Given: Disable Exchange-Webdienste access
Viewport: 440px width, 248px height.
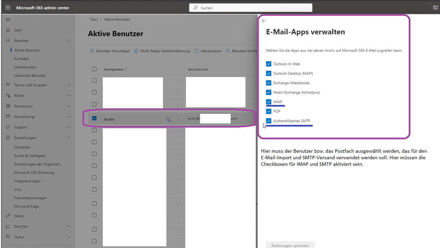Looking at the screenshot, I should 268,83.
